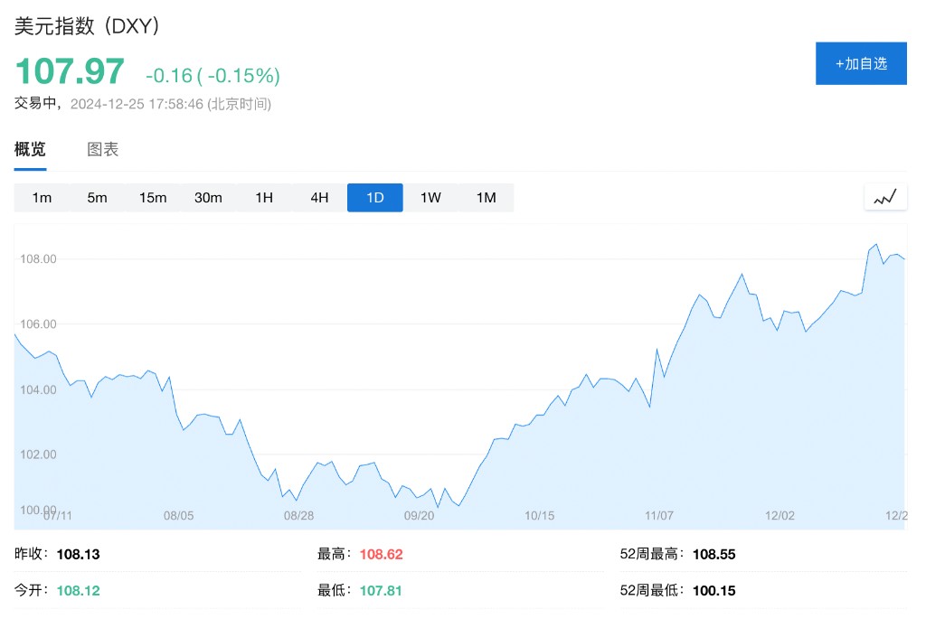926x628 pixels.
Task: Click the 今开 value 108.12
Action: point(78,590)
